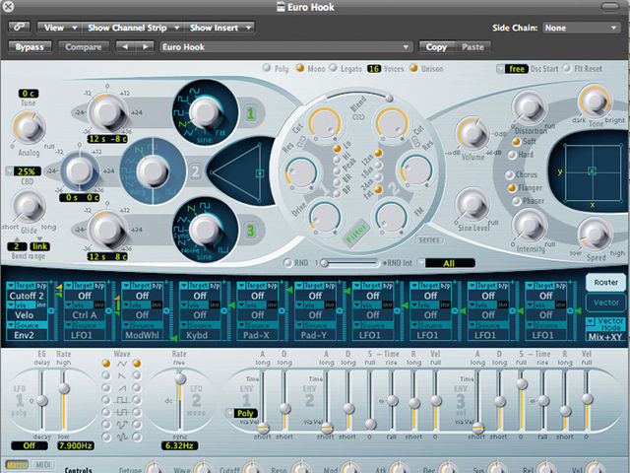Click the Sine Level knob

point(472,204)
